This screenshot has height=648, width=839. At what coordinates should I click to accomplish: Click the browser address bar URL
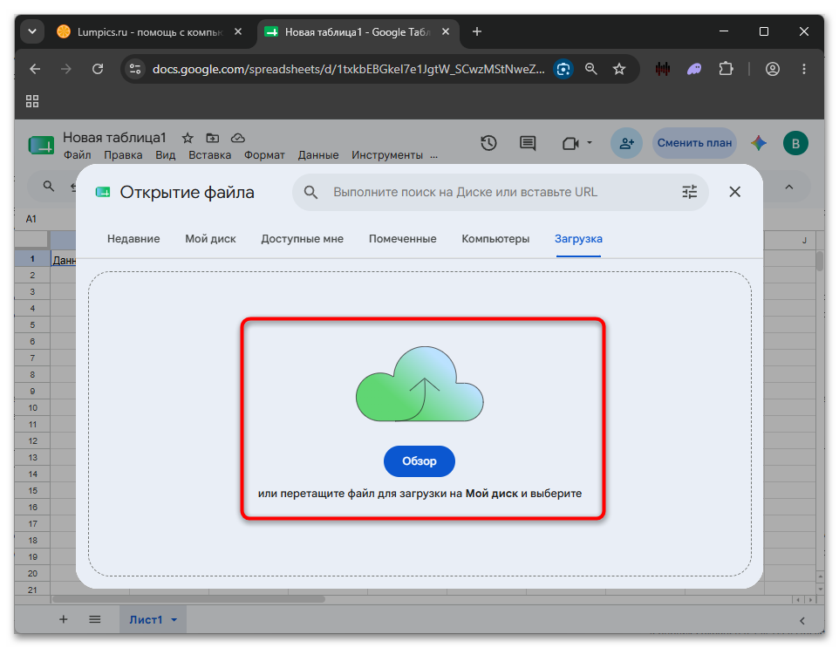coord(348,69)
